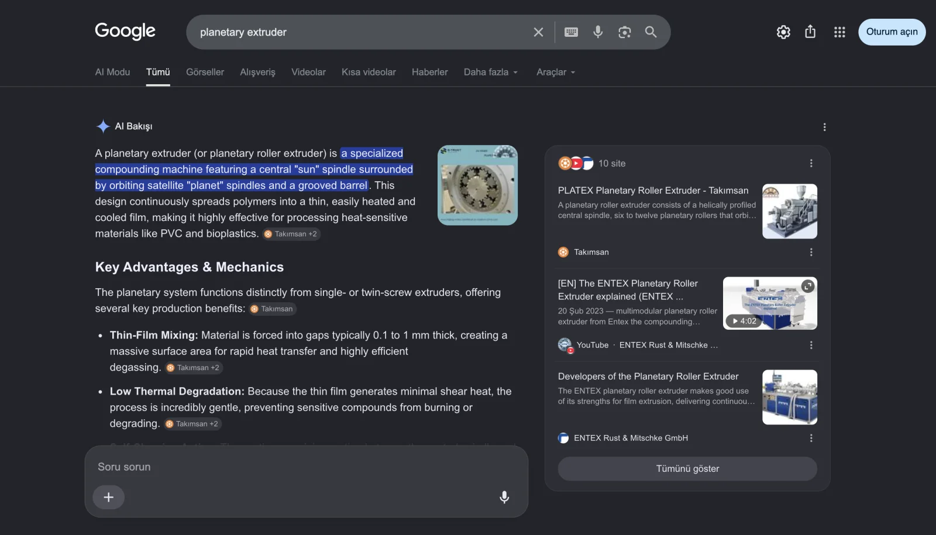Open the Haberler tab
The image size is (936, 535).
pos(429,72)
